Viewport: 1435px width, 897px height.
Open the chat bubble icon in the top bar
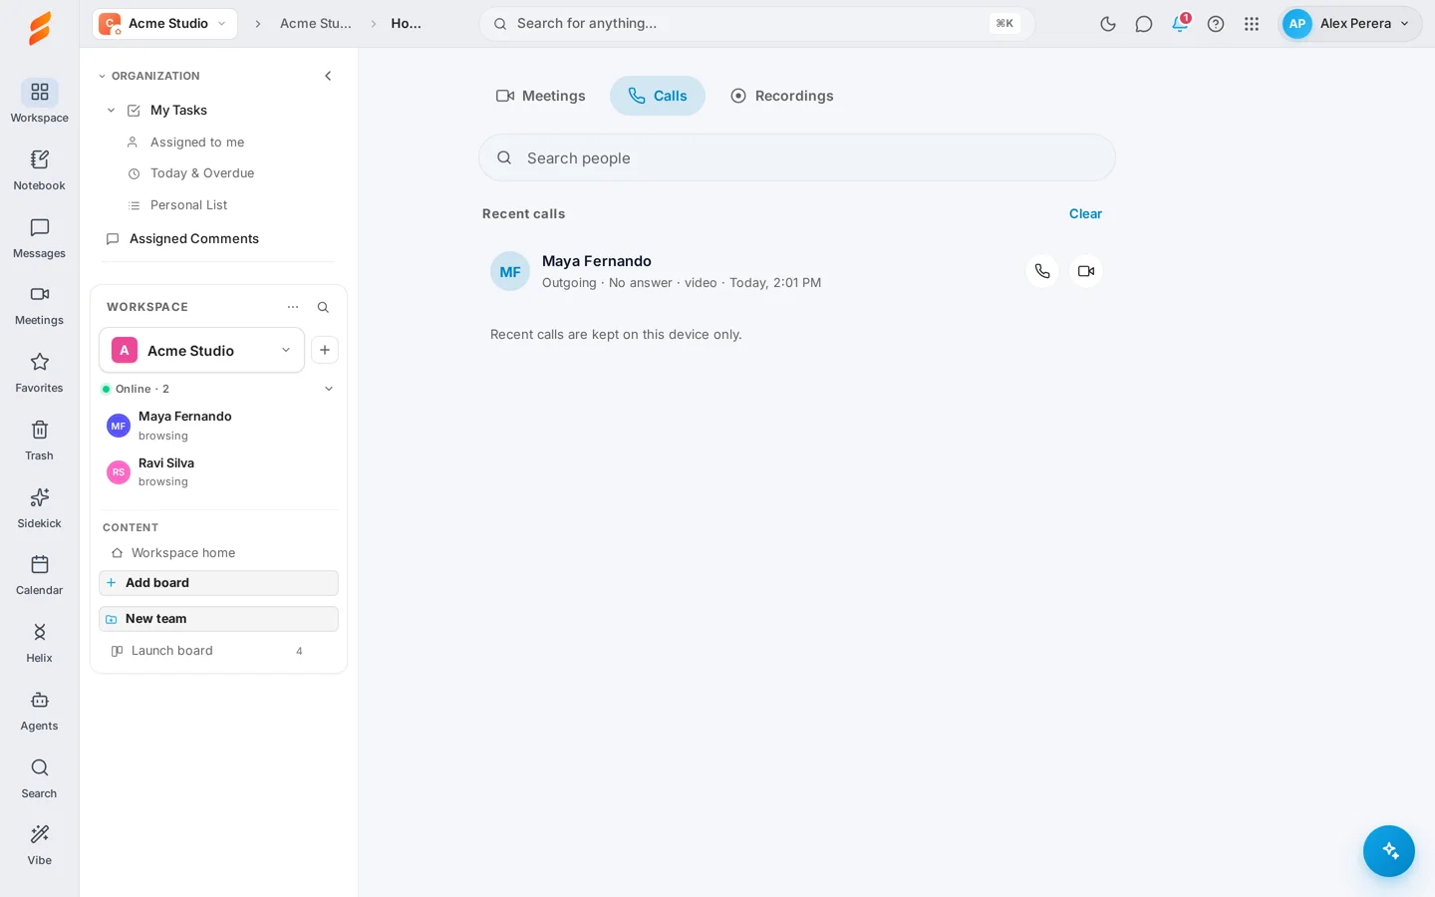point(1144,24)
